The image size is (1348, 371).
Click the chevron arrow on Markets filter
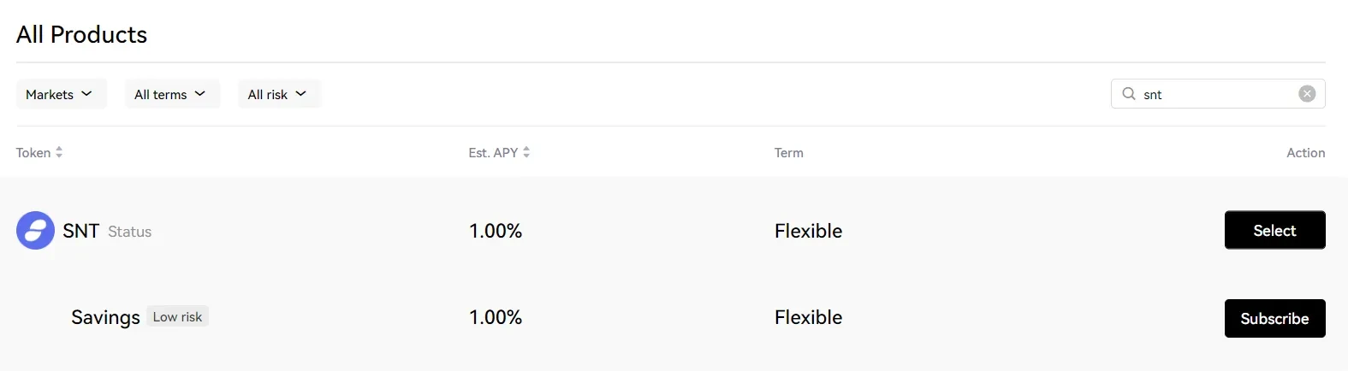[x=86, y=94]
